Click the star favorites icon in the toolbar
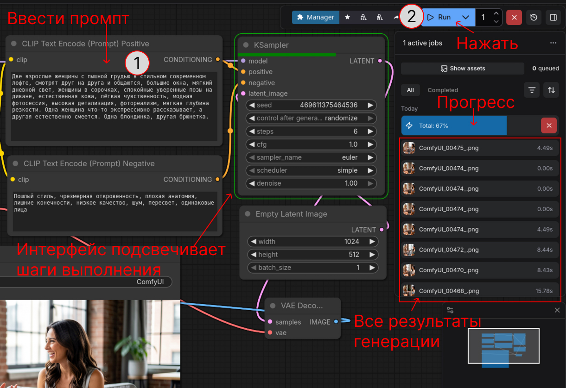 (x=347, y=17)
